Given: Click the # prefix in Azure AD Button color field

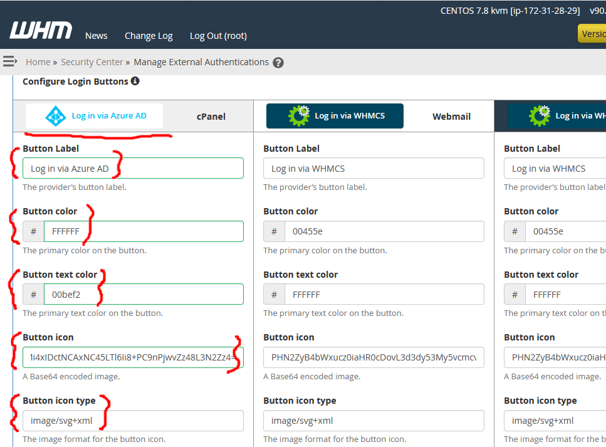Looking at the screenshot, I should [x=33, y=231].
